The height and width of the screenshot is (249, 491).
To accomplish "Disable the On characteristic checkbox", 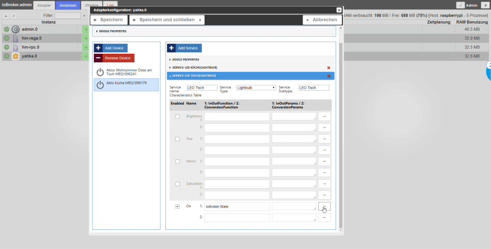I will tap(177, 207).
